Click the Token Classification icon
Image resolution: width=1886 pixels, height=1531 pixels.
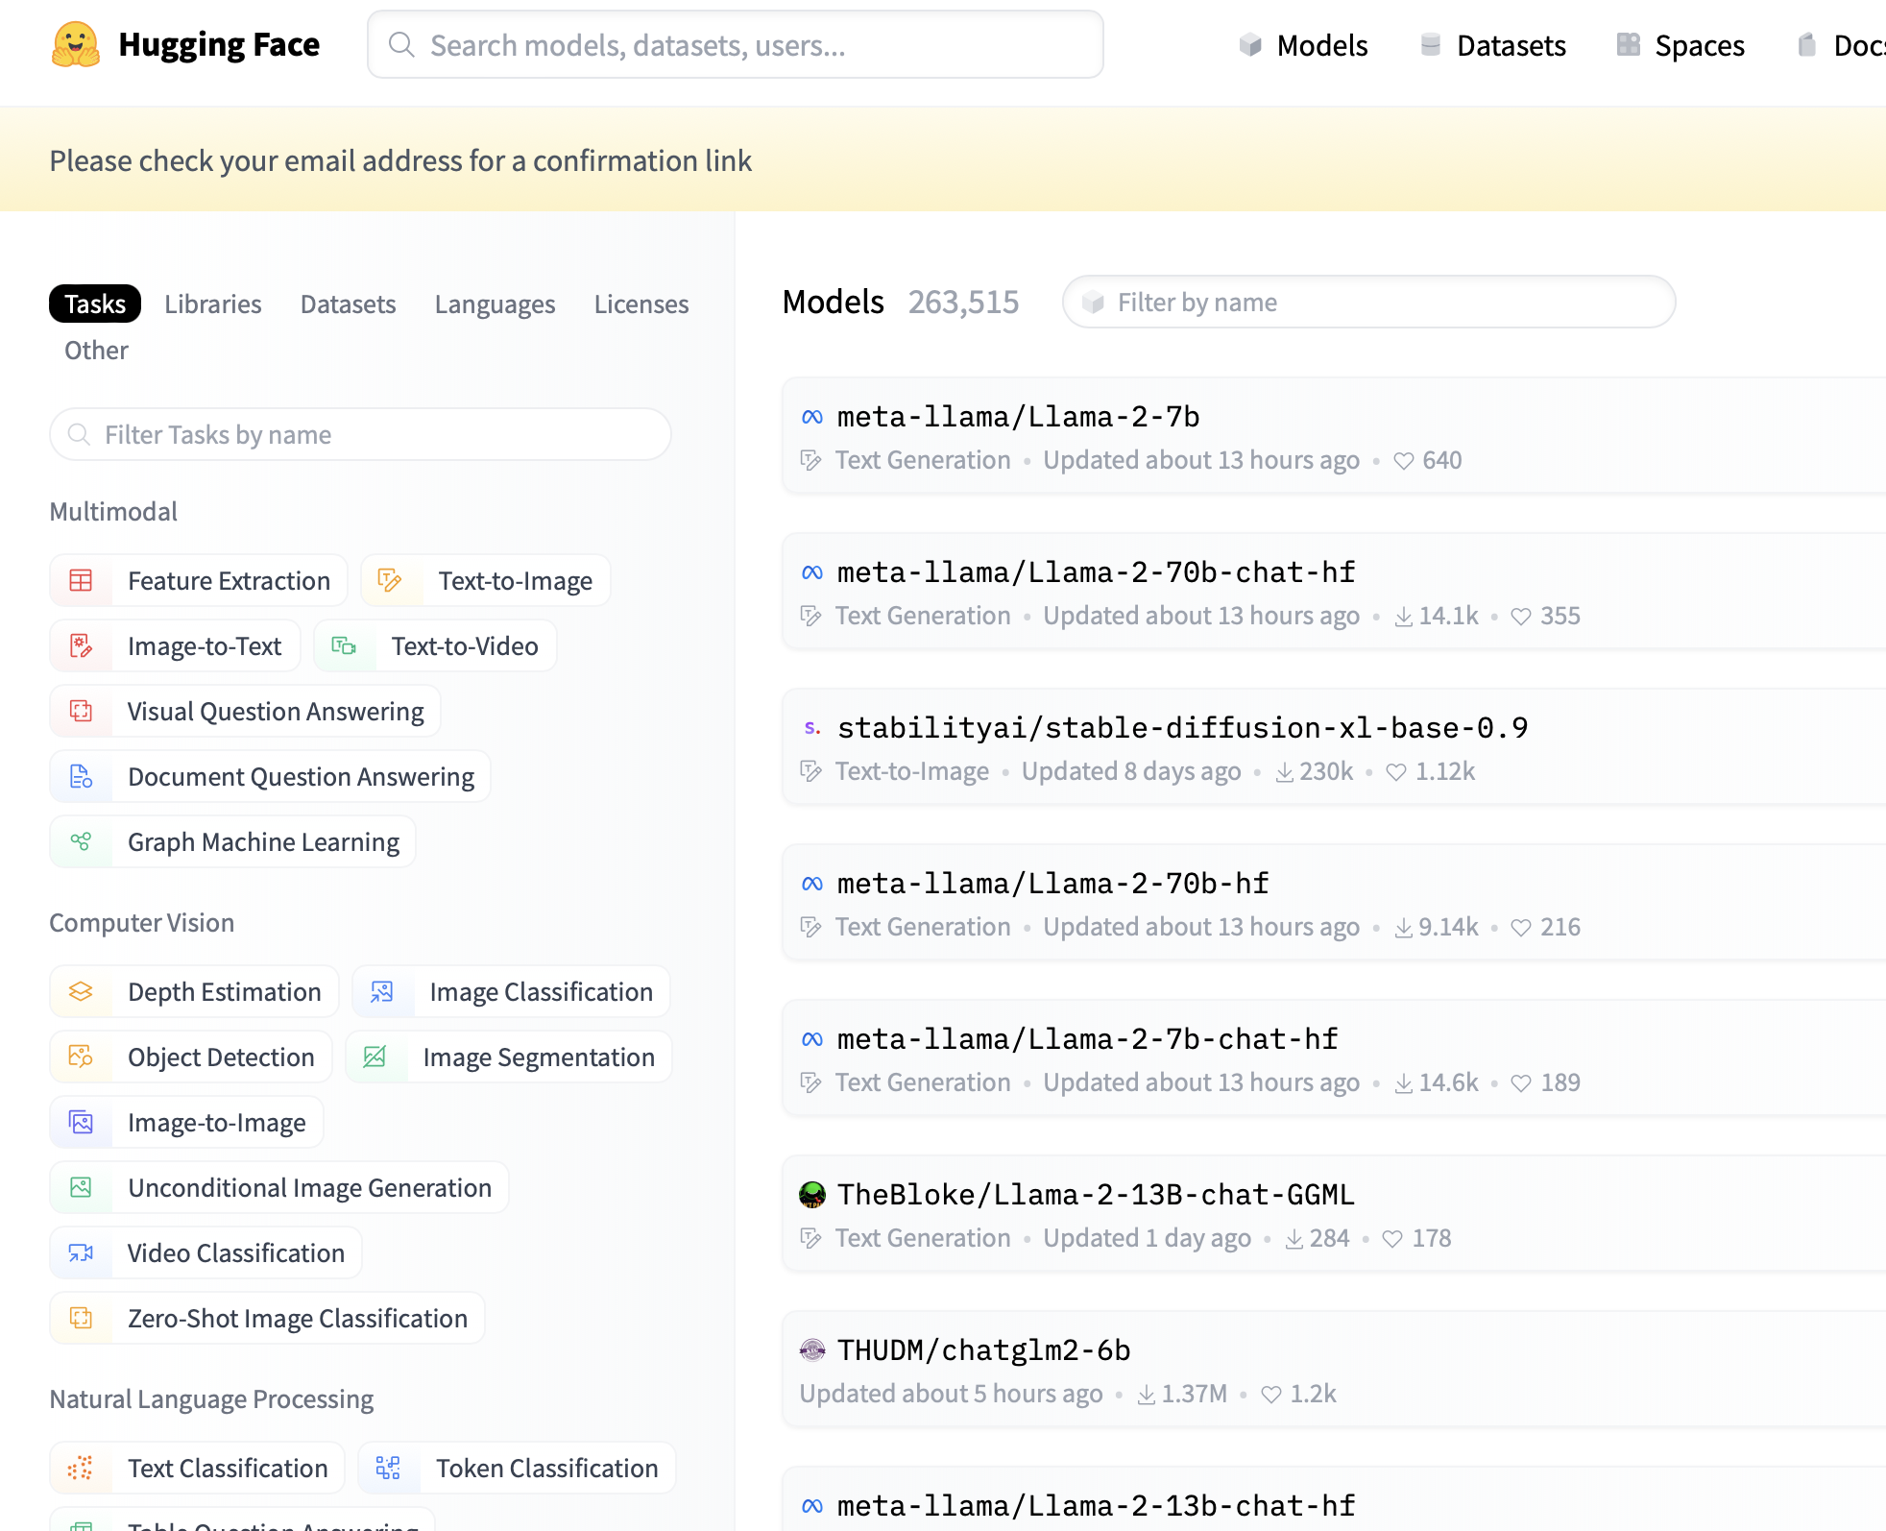click(x=388, y=1469)
